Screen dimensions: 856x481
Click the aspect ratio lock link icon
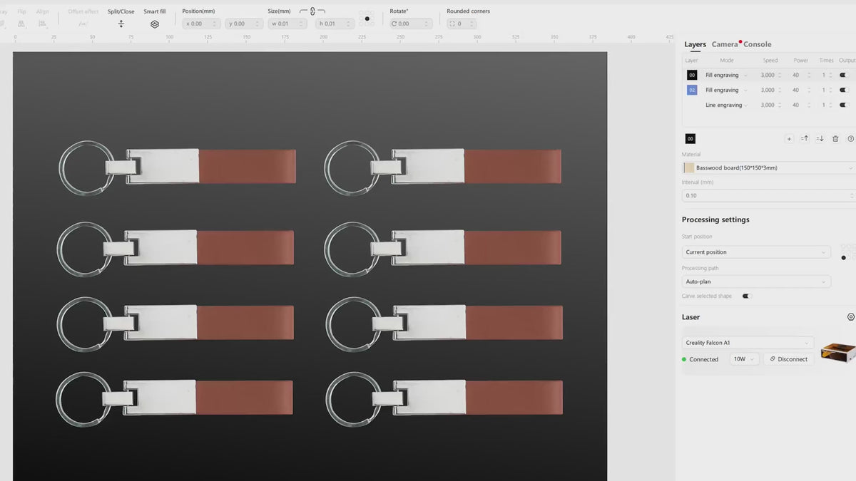tap(312, 12)
